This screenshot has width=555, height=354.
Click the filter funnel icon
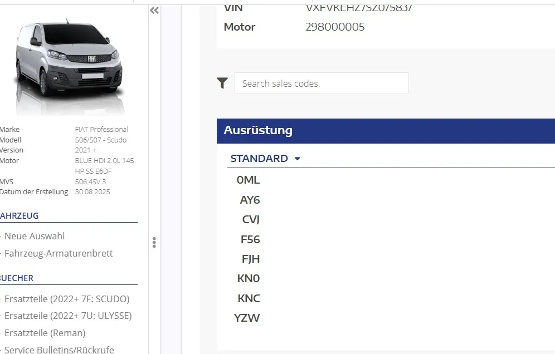pos(222,83)
